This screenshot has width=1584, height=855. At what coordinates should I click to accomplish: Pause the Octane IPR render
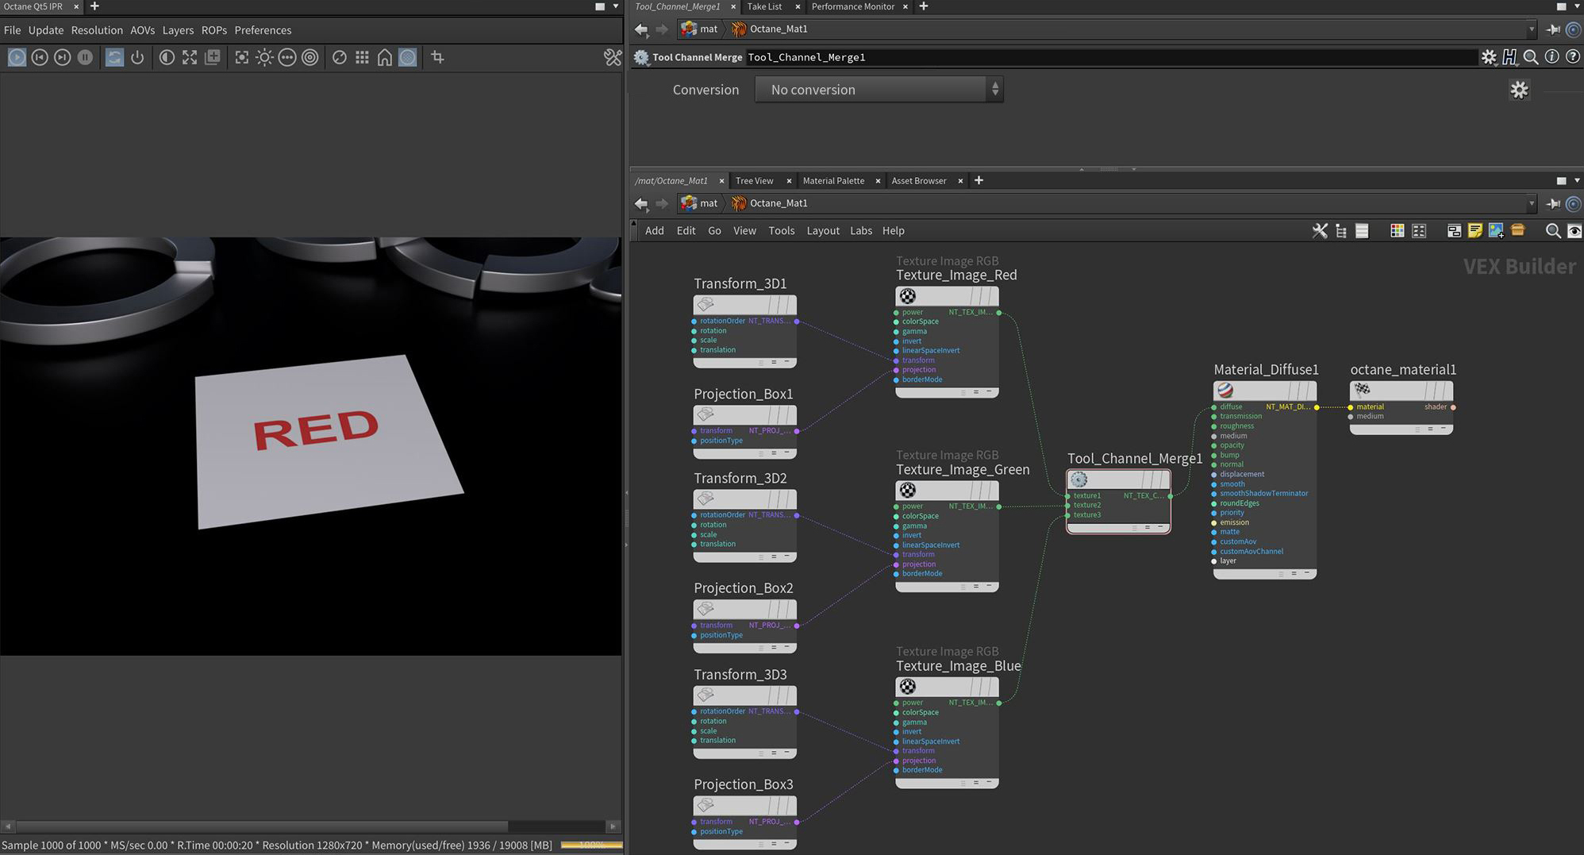(x=85, y=57)
